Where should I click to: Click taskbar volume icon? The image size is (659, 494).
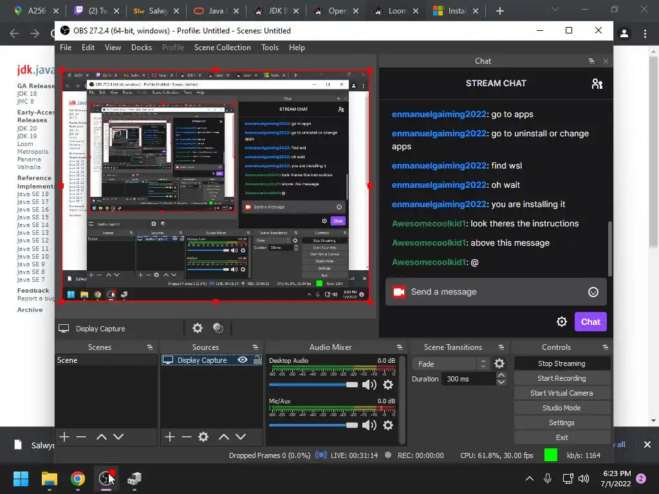point(583,479)
